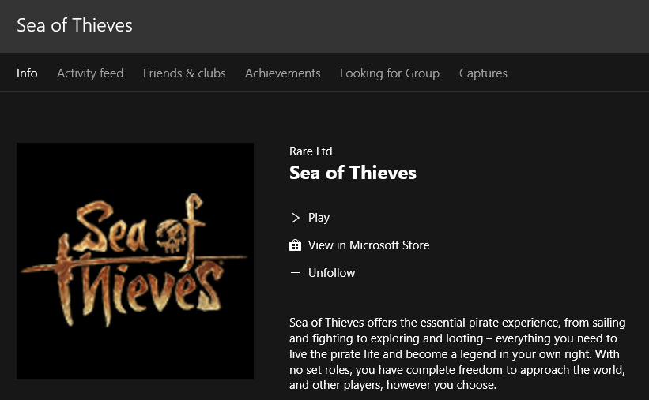Click the View in Microsoft Store link
The height and width of the screenshot is (400, 649).
[x=369, y=245]
